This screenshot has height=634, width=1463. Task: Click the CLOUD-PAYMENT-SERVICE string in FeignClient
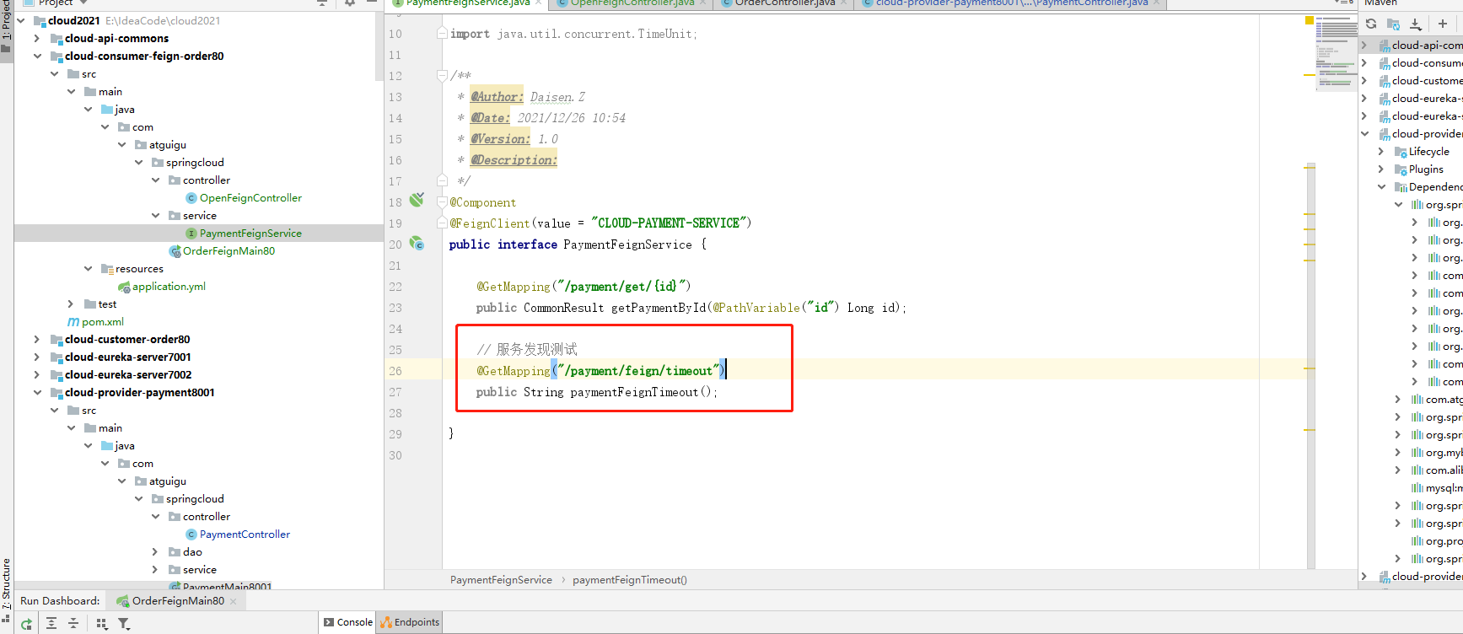click(x=669, y=223)
